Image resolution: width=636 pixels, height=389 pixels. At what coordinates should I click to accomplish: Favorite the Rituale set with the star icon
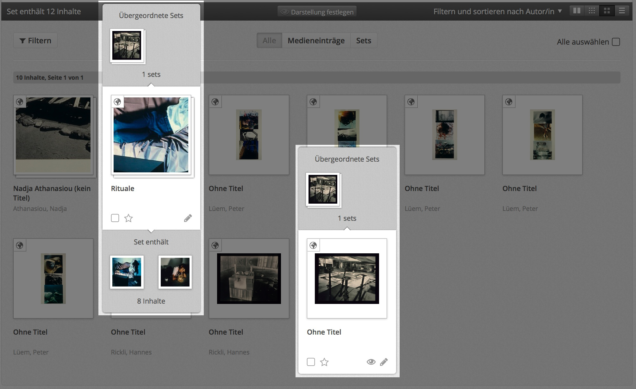[128, 218]
